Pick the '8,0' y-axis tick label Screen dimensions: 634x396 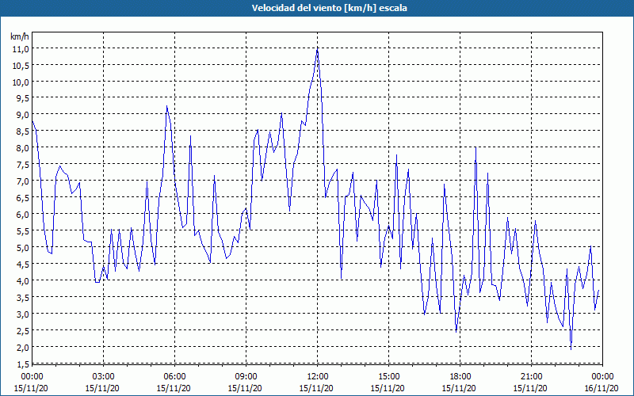[23, 148]
